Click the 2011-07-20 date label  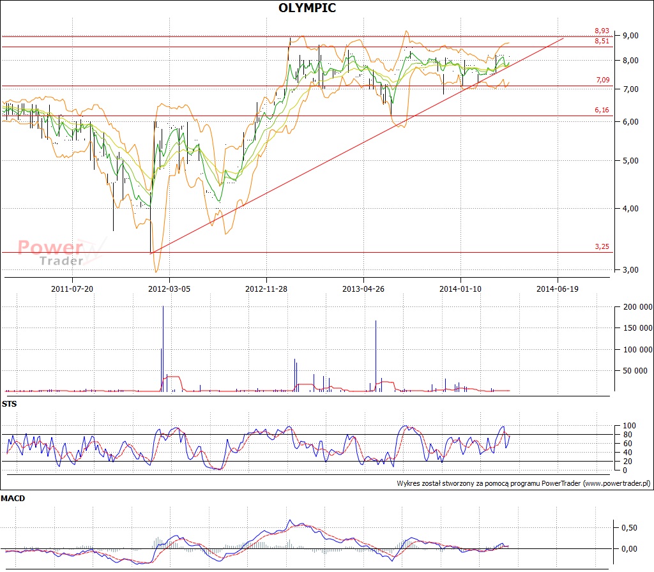point(72,289)
